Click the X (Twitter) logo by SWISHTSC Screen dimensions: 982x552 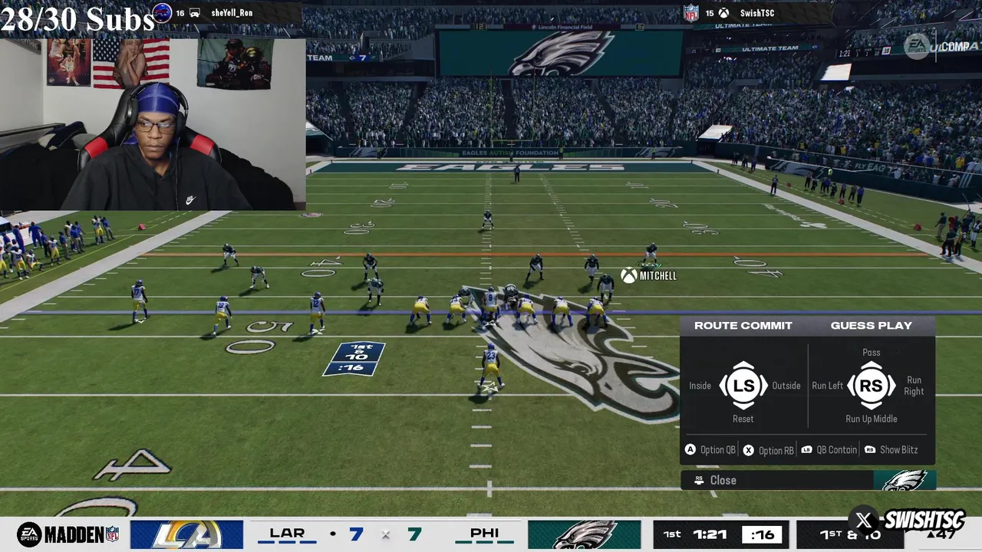[863, 521]
